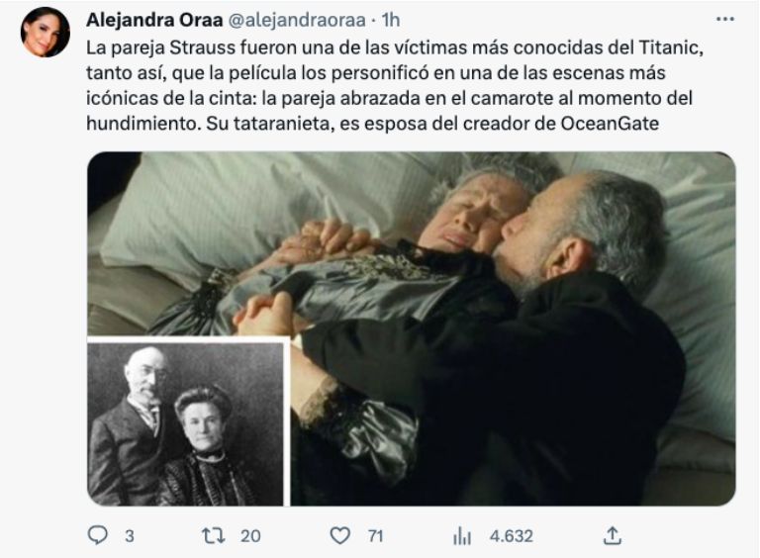
Task: Click the tweet line starting with 'tanto así'
Action: pos(376,73)
